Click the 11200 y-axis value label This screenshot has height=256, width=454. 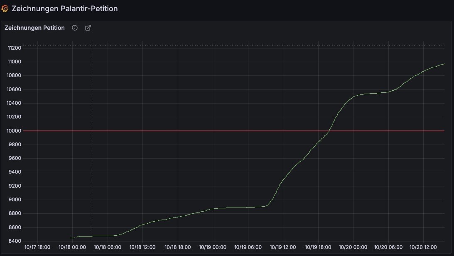point(14,48)
